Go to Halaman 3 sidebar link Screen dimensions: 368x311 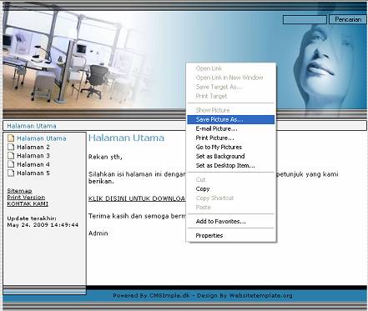point(33,156)
